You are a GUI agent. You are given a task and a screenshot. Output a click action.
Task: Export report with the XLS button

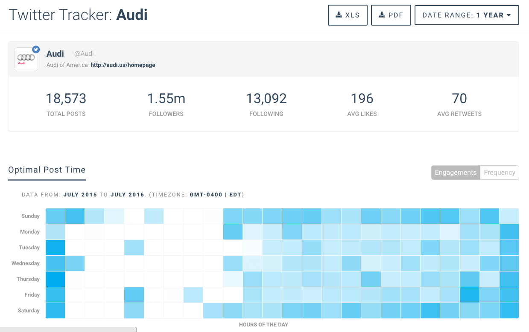click(x=348, y=15)
